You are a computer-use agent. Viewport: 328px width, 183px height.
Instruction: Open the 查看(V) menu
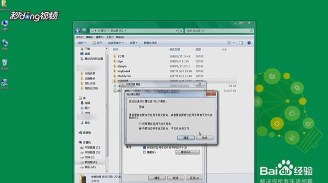(99, 37)
